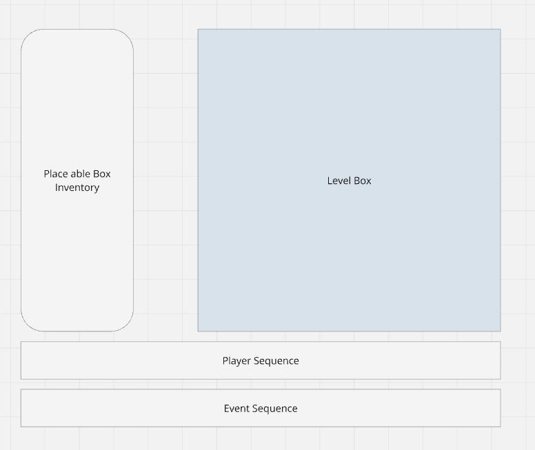
Task: Click the "Player Sequence" text label
Action: [261, 360]
